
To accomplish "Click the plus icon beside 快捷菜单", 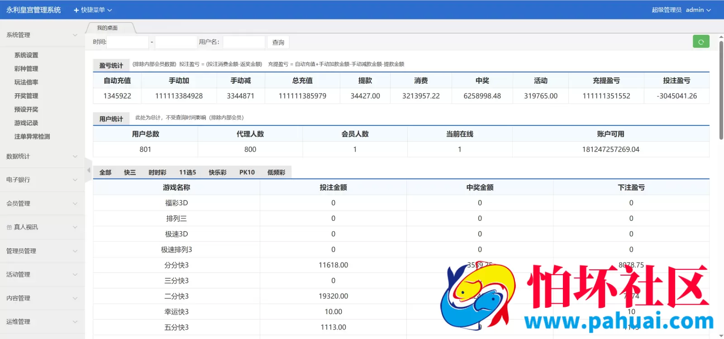I will (76, 10).
